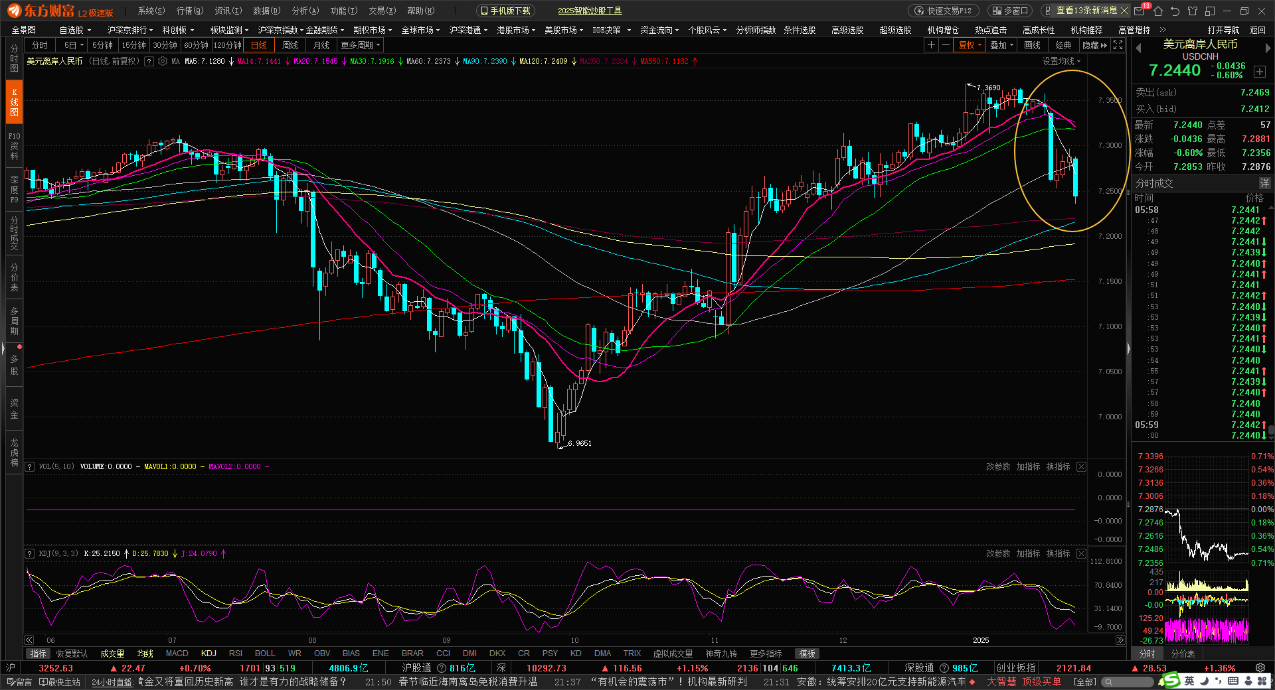The image size is (1275, 690).
Task: Toggle 经典 classic chart mode
Action: (1063, 45)
